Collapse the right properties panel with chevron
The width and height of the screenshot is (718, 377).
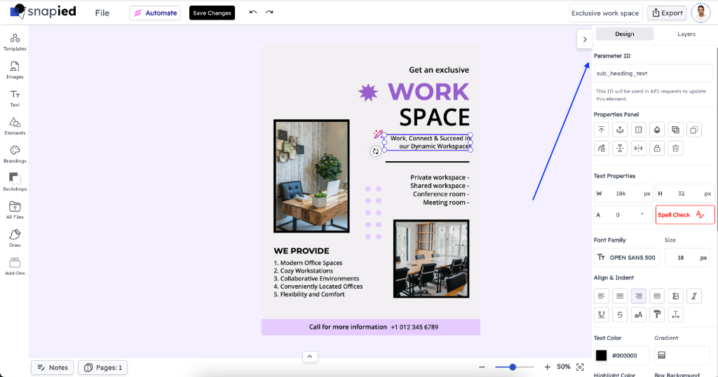(585, 39)
